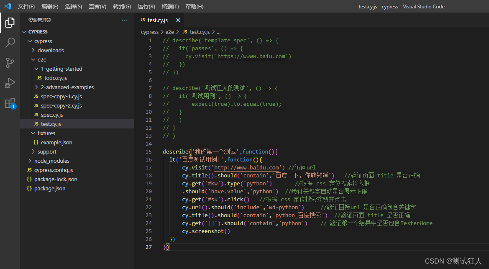The height and width of the screenshot is (269, 489).
Task: Place cursor on cy.screenshot() line
Action: (206, 231)
